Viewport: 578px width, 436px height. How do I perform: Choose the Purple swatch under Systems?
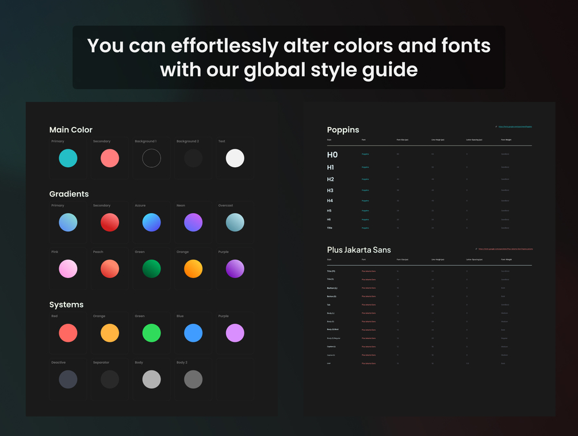pos(235,333)
